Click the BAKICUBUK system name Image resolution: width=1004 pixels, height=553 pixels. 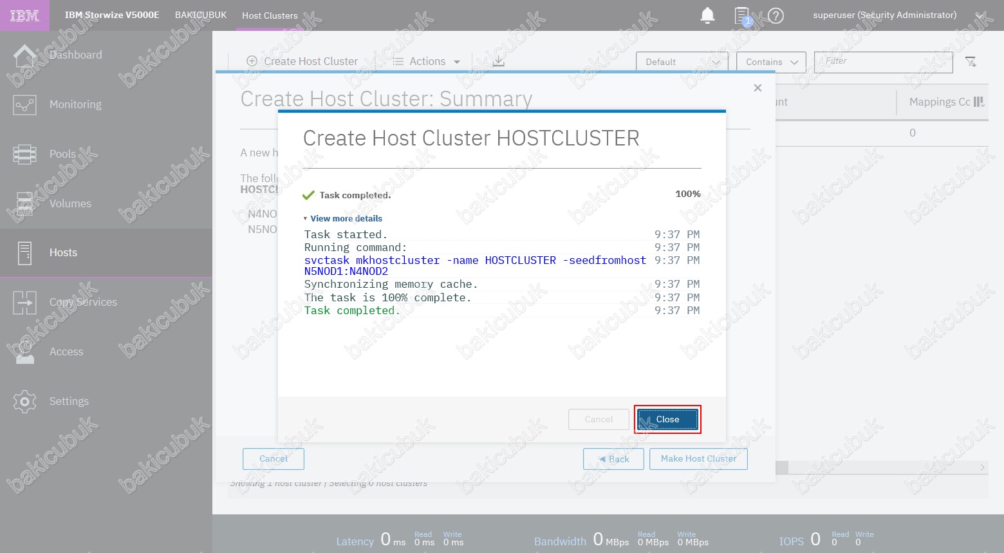point(201,15)
